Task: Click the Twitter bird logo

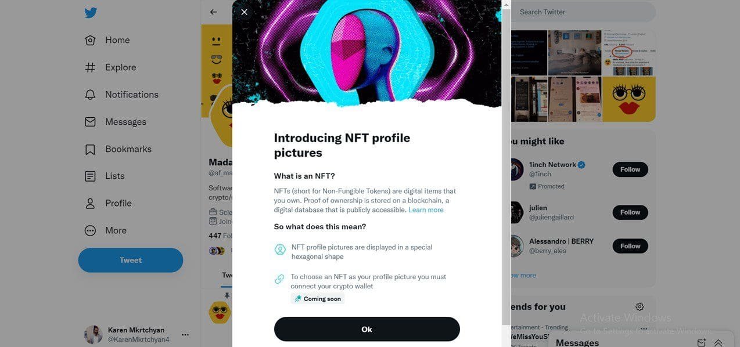Action: pos(90,12)
